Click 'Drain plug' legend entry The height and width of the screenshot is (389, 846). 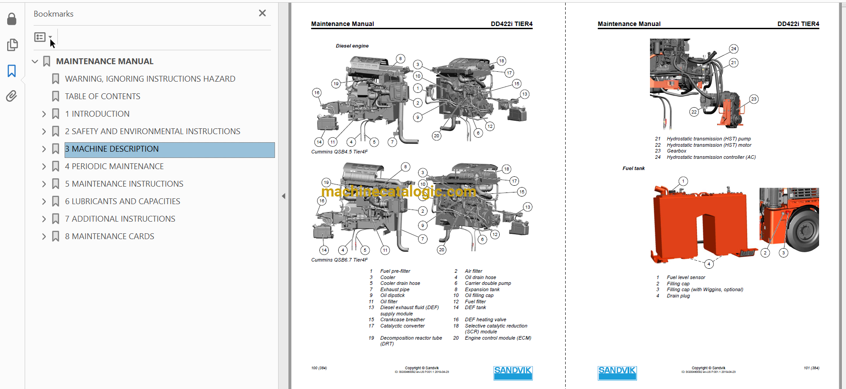click(x=678, y=296)
